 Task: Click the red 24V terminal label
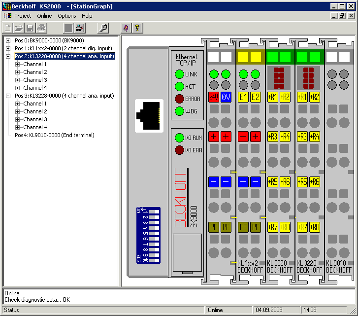[x=214, y=97]
